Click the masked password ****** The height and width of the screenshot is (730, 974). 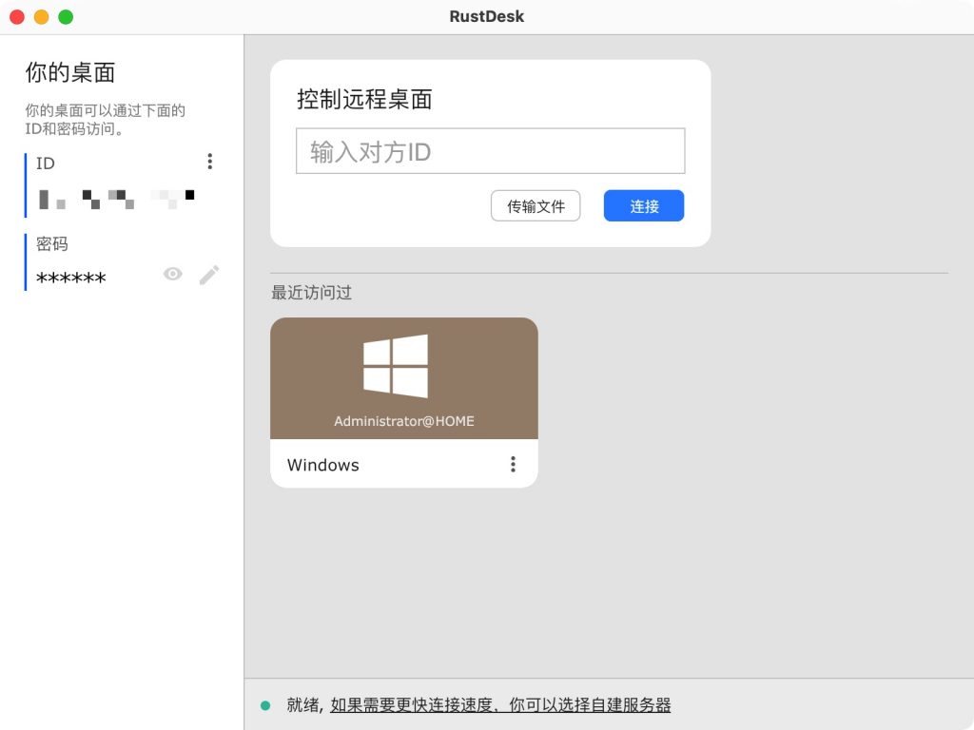pos(70,278)
